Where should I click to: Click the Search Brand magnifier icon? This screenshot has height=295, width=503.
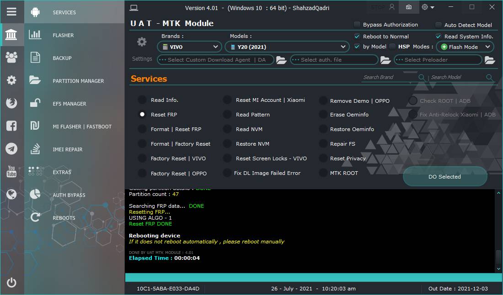[x=422, y=78]
